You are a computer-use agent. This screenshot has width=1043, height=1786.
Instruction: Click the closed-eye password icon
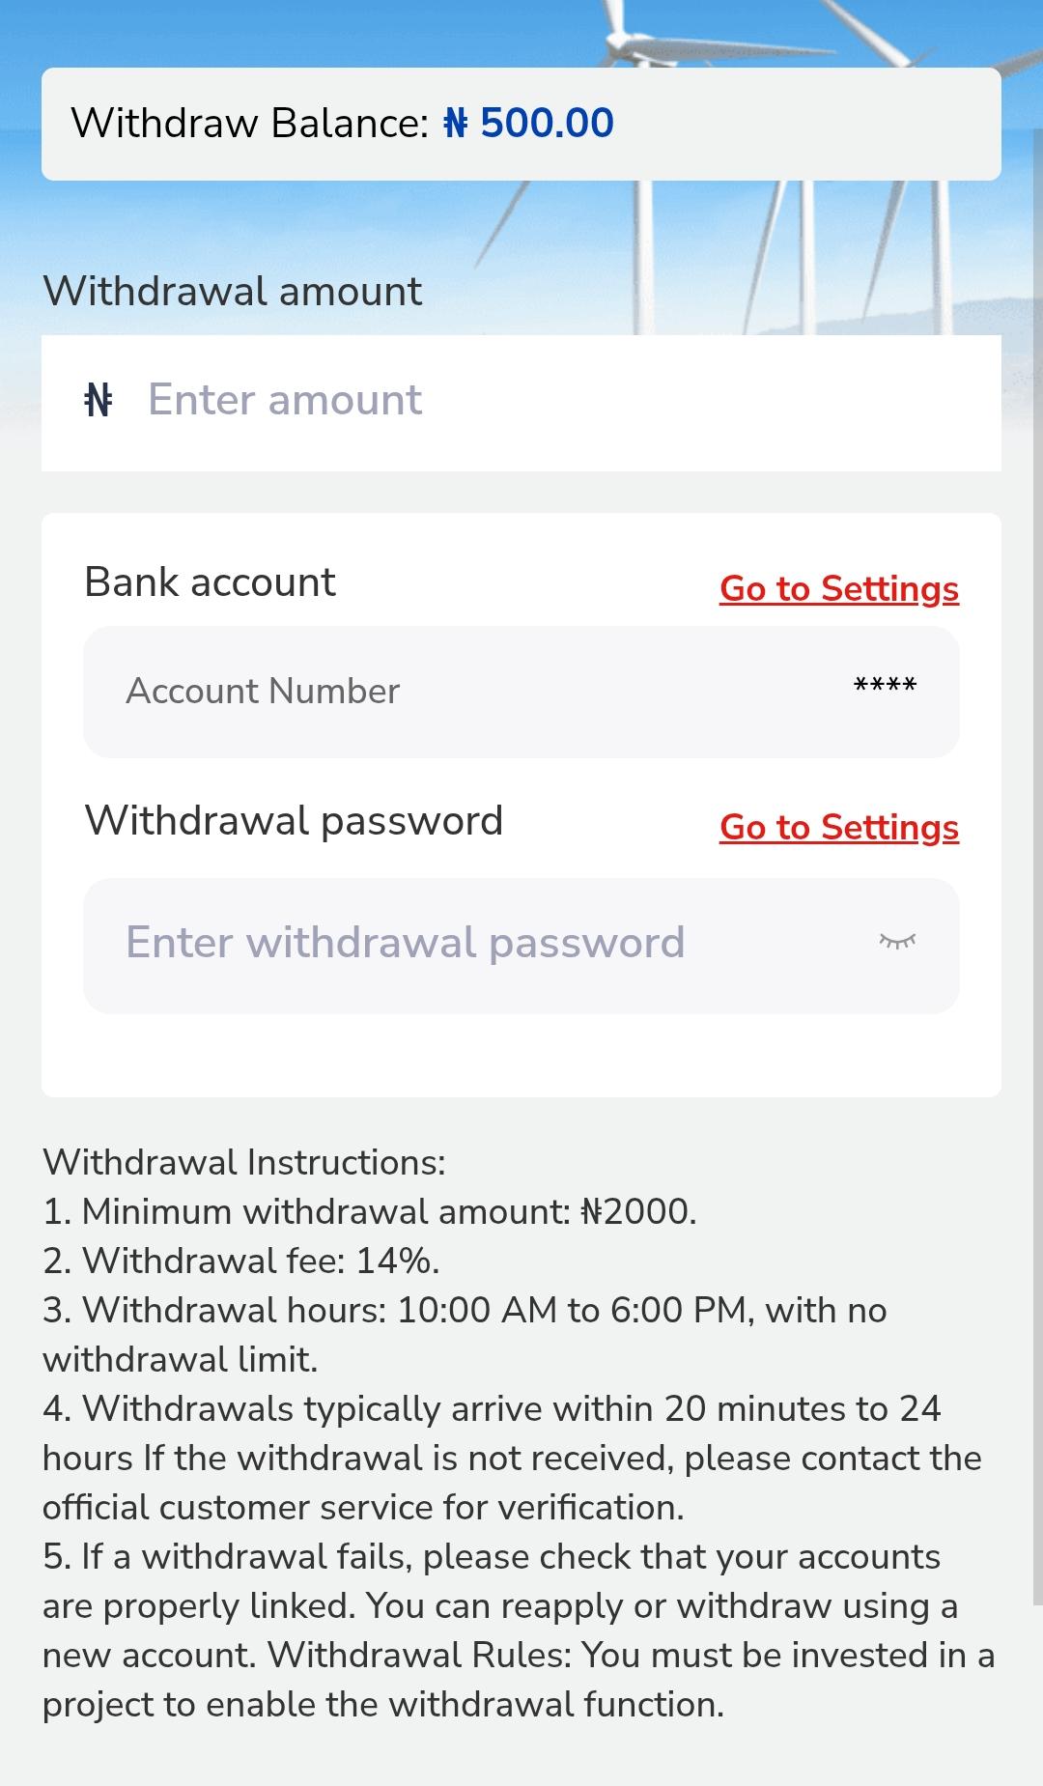point(898,942)
